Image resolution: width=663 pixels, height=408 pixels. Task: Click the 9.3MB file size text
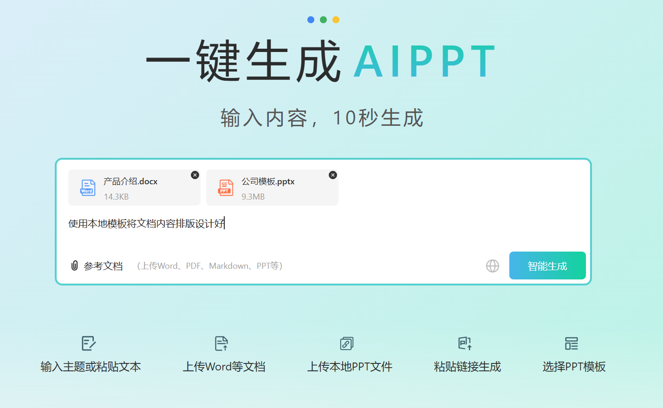[253, 197]
